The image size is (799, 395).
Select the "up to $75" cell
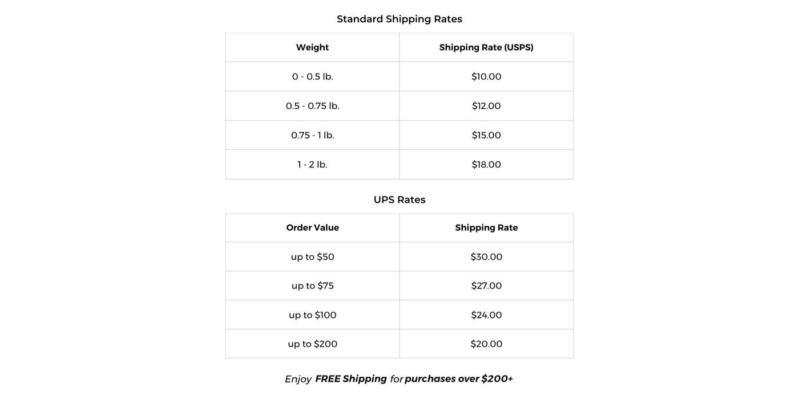(x=312, y=286)
